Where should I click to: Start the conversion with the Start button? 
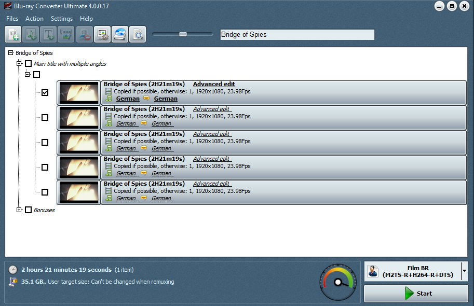pos(416,294)
